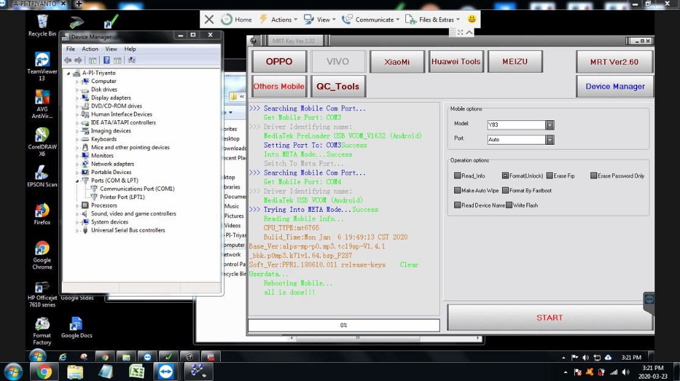
Task: Open TeamViewer Communicate dropdown menu
Action: 371,20
